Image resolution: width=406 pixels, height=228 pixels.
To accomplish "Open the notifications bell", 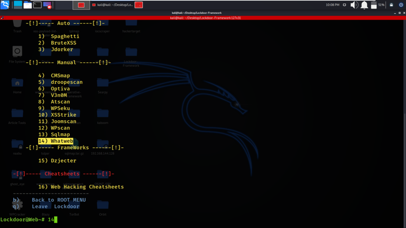I will point(364,5).
